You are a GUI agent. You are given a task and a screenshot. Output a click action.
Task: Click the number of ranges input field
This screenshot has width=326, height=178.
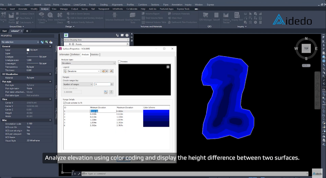point(103,84)
